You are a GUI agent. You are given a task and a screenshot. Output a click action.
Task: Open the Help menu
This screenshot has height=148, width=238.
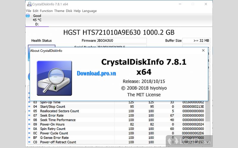click(77, 11)
